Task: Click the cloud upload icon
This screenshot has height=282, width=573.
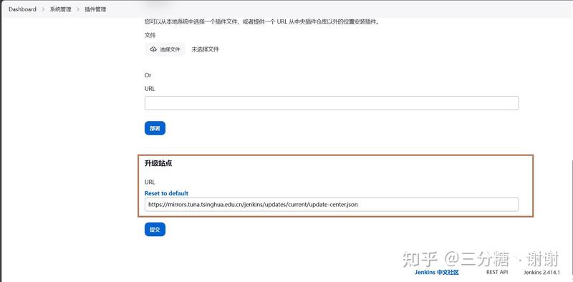Action: (153, 49)
